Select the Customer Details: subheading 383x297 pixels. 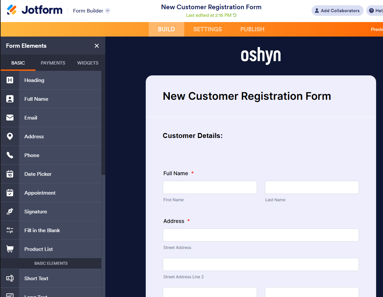pyautogui.click(x=192, y=136)
